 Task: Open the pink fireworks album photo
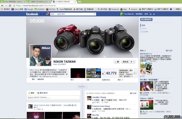36,115
